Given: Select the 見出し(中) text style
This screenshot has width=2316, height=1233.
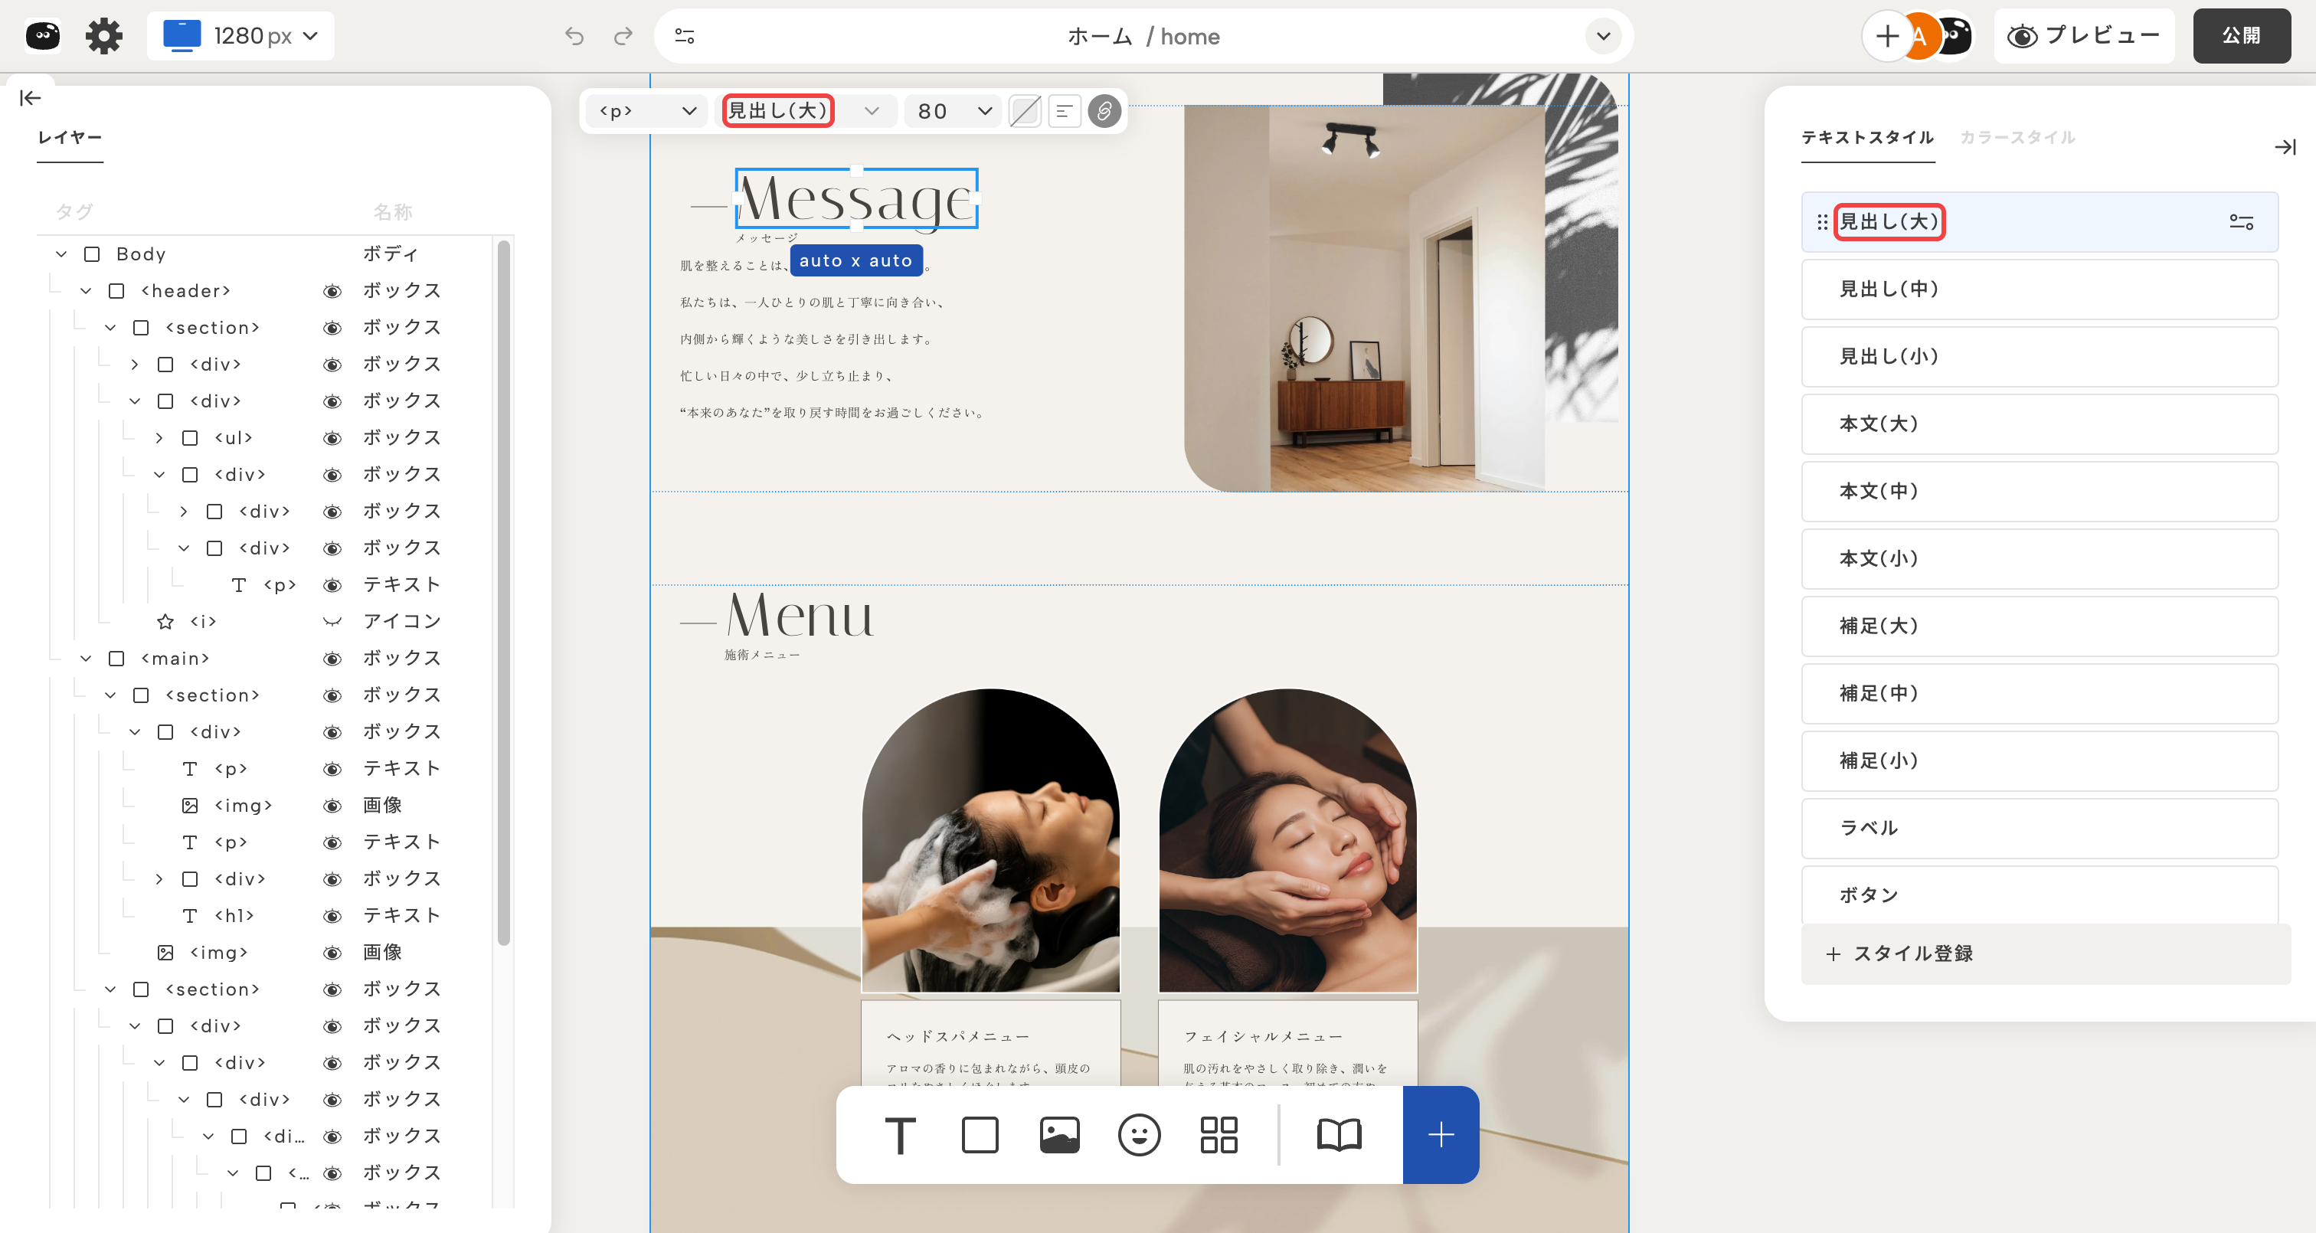Looking at the screenshot, I should coord(2038,289).
